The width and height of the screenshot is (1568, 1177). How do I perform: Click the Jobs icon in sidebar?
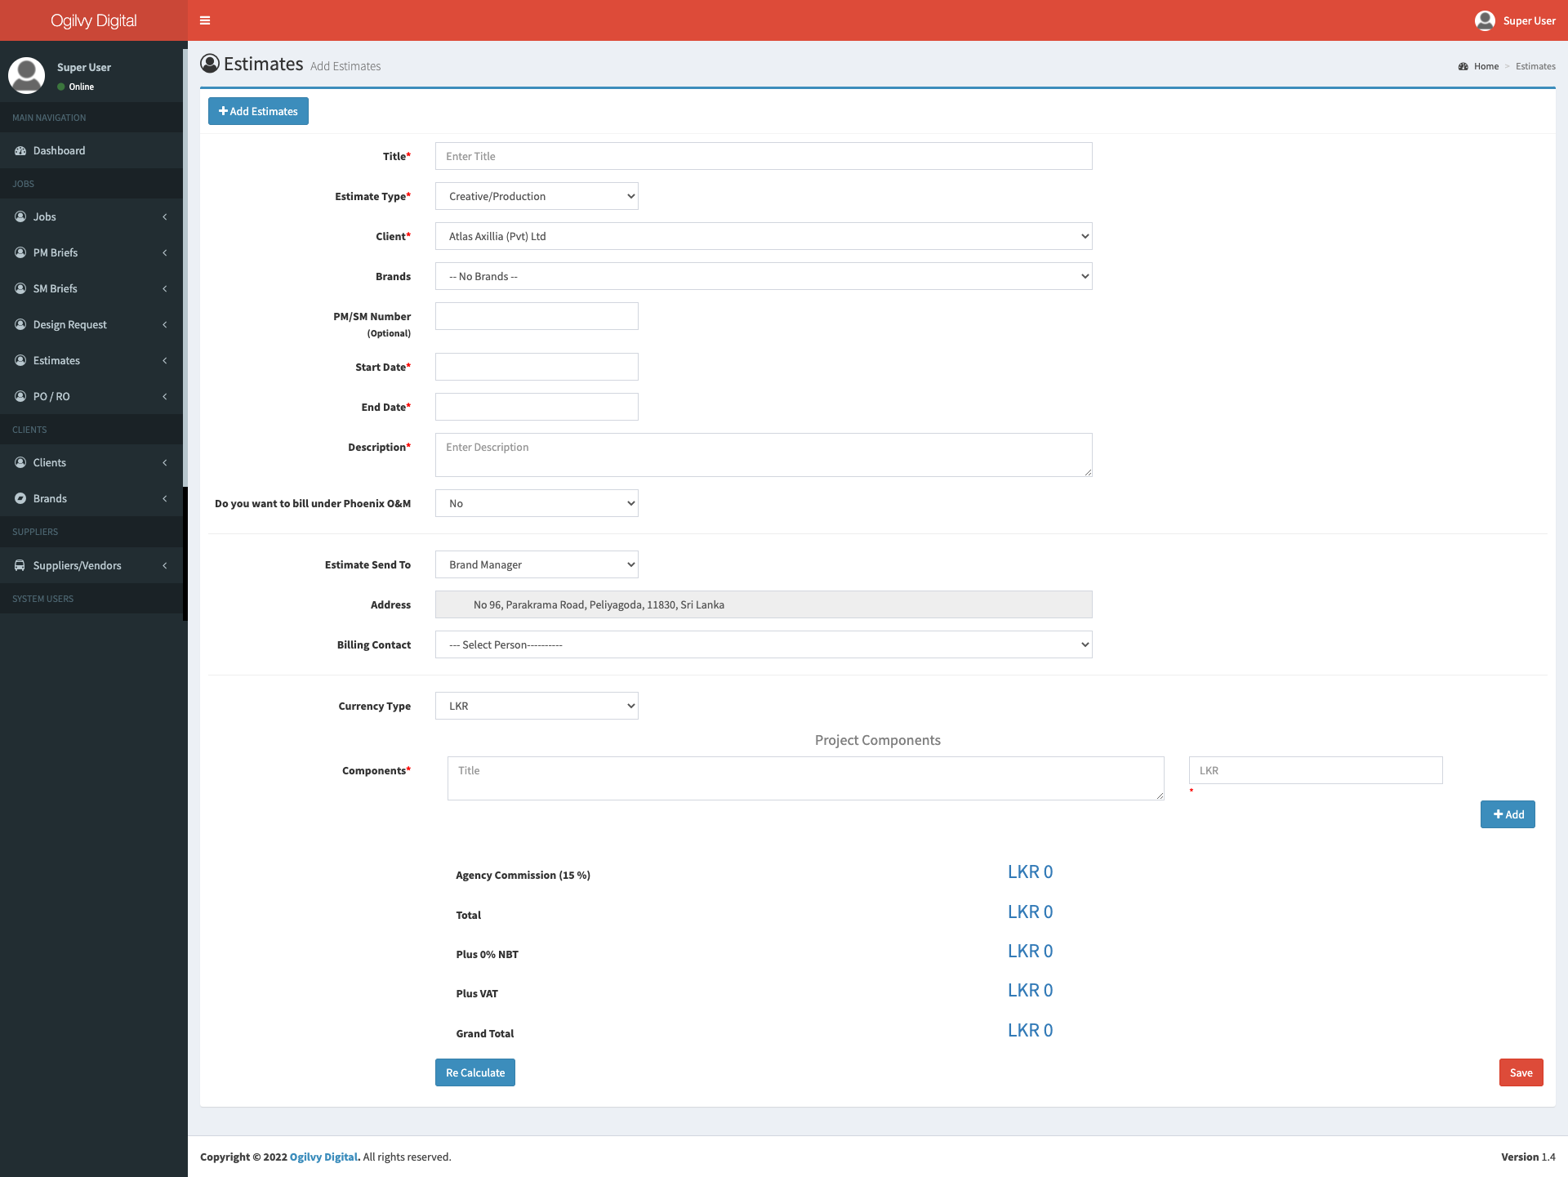20,216
